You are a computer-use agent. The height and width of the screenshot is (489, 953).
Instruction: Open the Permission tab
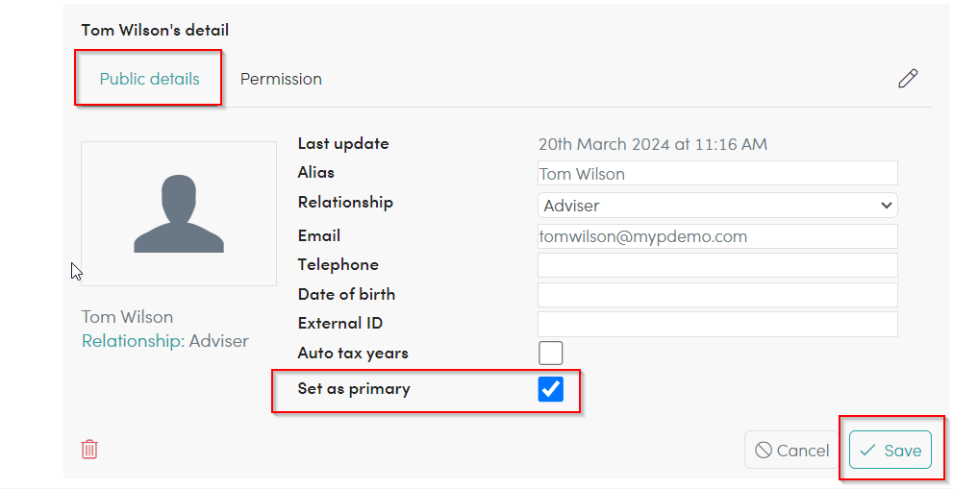coord(281,79)
